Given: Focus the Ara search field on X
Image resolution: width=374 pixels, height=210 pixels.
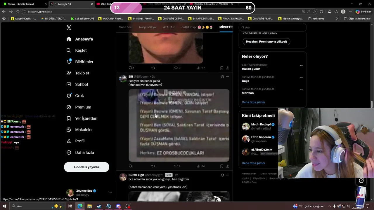Looking at the screenshot, I should point(273,27).
